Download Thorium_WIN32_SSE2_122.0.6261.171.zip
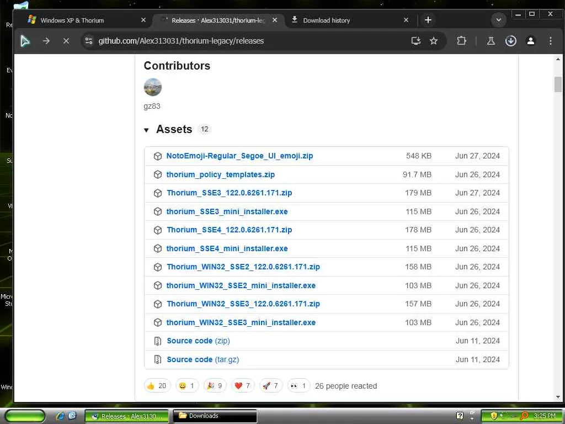565x424 pixels. [x=243, y=267]
